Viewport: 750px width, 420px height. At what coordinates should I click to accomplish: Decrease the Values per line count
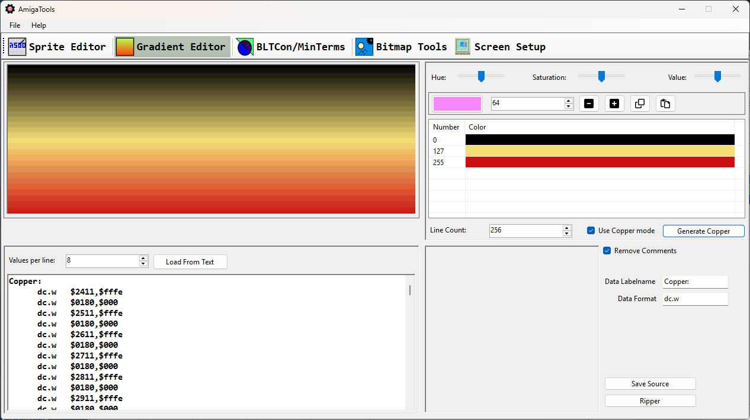(143, 264)
